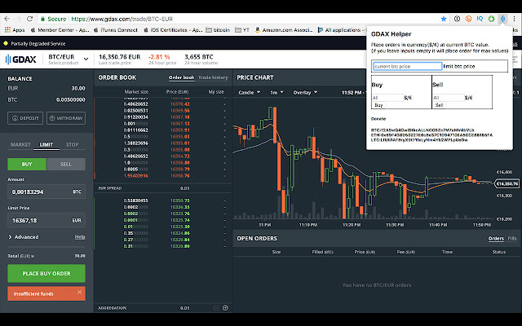Open the iOS Certificates bookmark
Viewport: 522px width, 326px height.
(x=173, y=30)
